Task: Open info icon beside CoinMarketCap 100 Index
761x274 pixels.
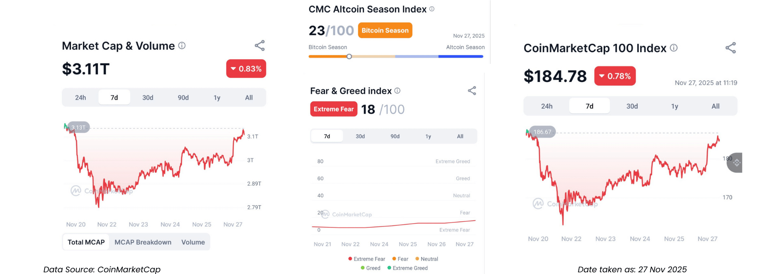Action: coord(673,48)
